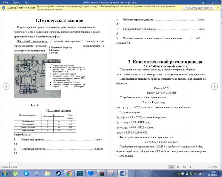Click the formula Pвых = 2,8*0,9= 2,52 кВт
222x177 pixels.
point(162,93)
